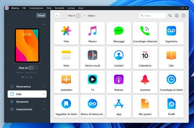194x128 pixels.
Task: Click the Adesso breadcrumb
Action: (91, 16)
